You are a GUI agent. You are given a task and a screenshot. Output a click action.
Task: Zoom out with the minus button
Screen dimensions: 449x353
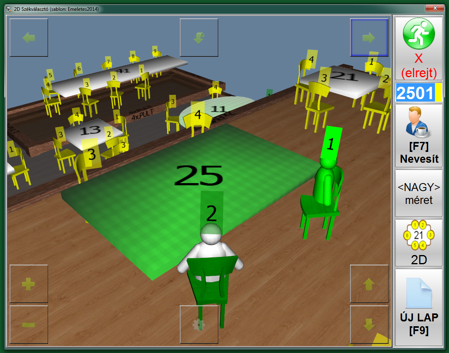(29, 325)
